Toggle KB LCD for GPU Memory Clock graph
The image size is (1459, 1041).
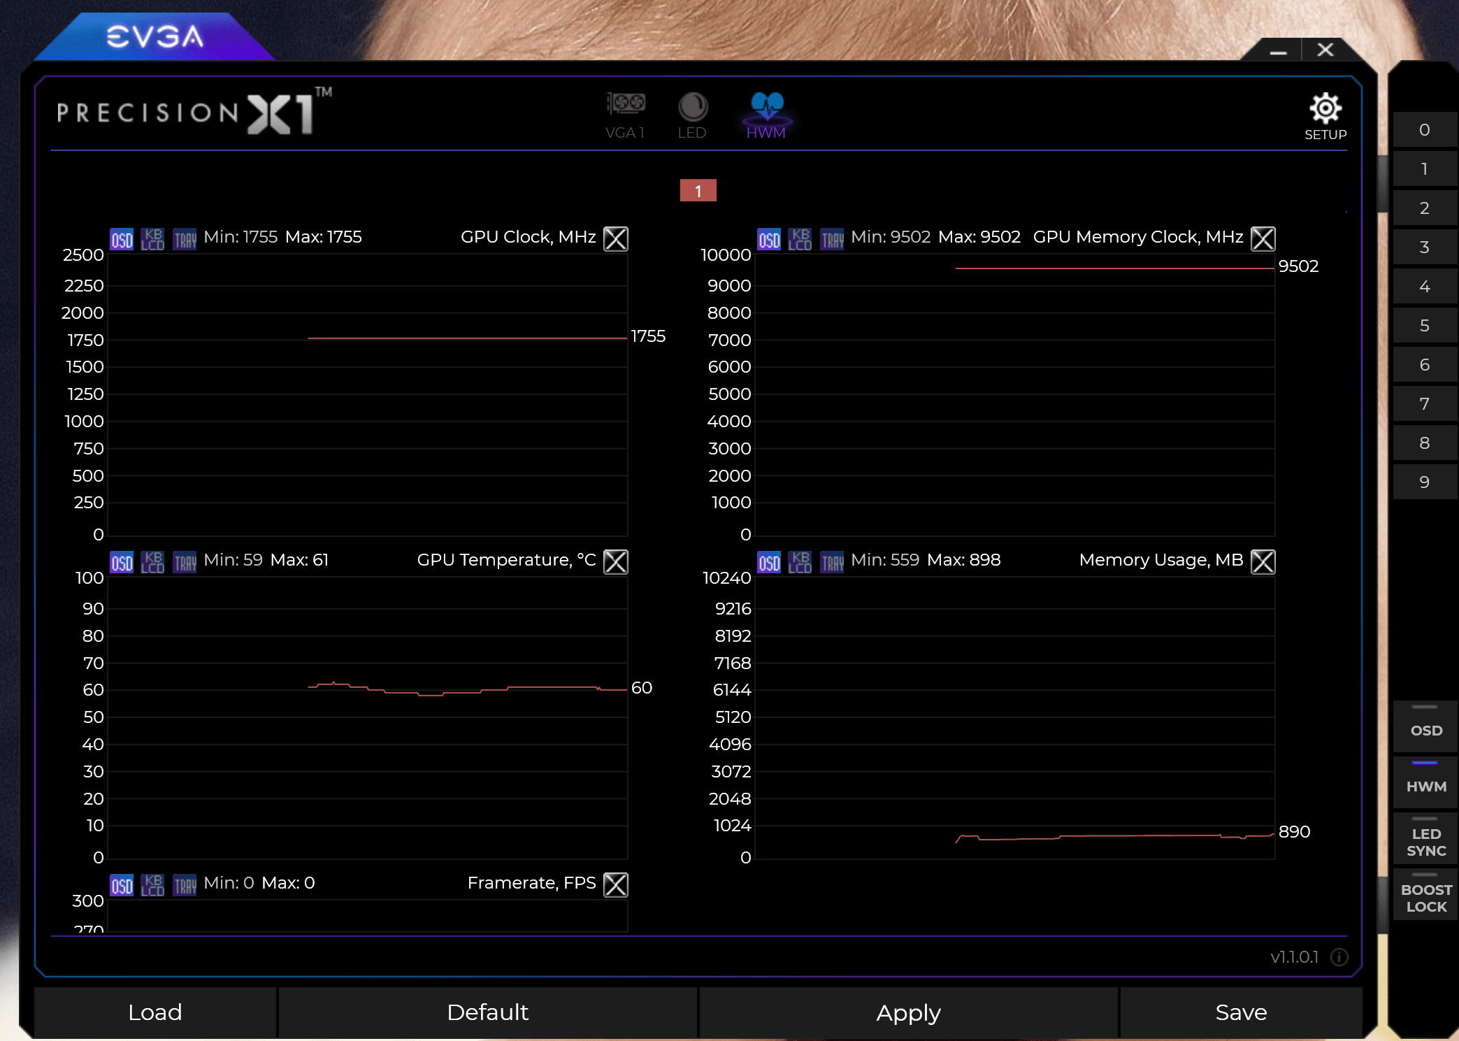[800, 239]
